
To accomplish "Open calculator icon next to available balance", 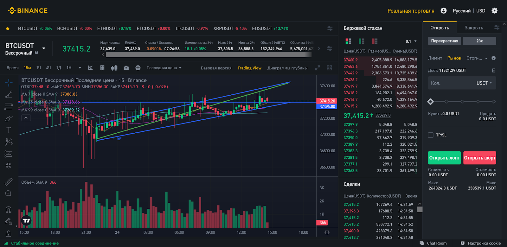I will click(x=493, y=70).
